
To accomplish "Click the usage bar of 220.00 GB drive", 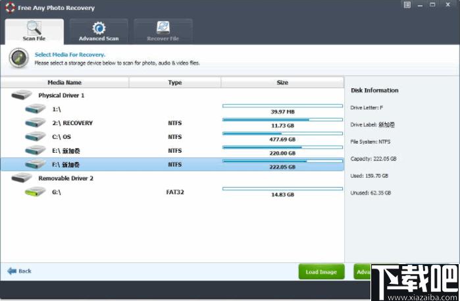I will pos(282,147).
